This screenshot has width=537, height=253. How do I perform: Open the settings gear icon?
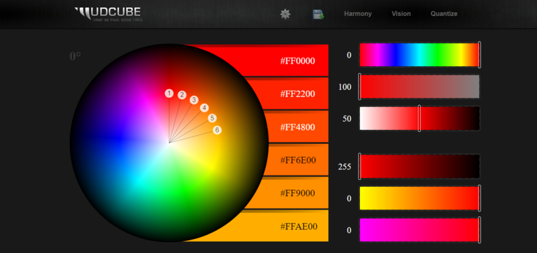pos(285,14)
